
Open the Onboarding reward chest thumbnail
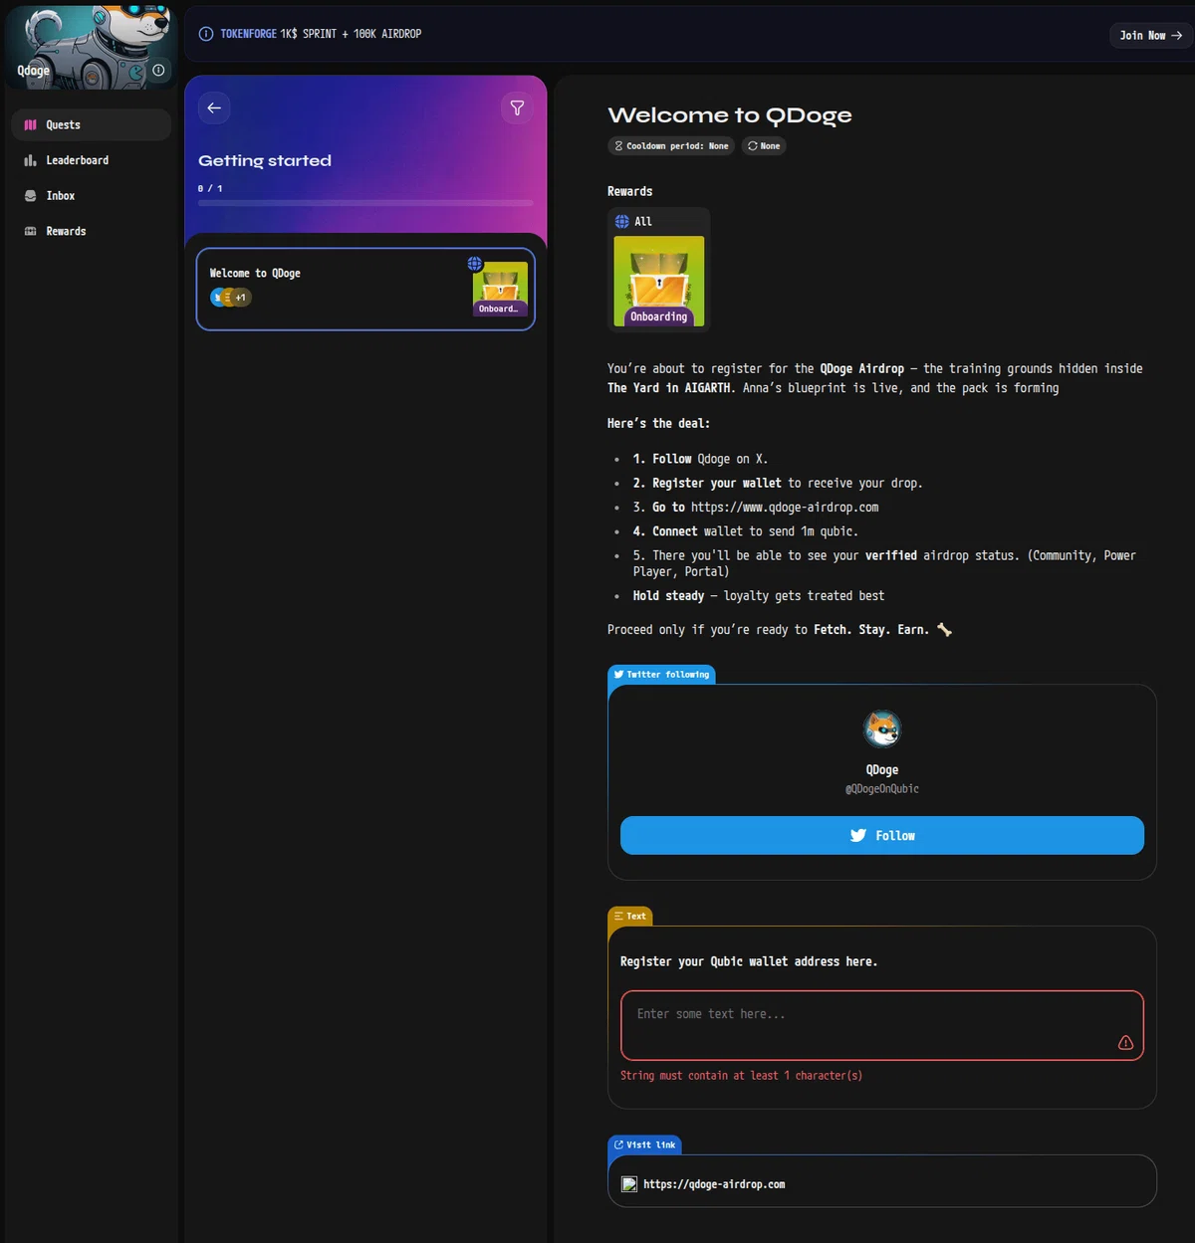pos(659,281)
